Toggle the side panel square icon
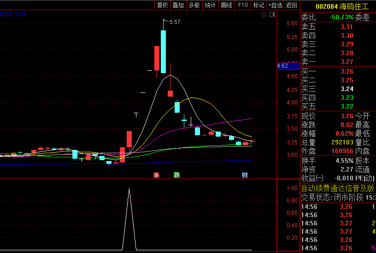The image size is (376, 253). (272, 15)
